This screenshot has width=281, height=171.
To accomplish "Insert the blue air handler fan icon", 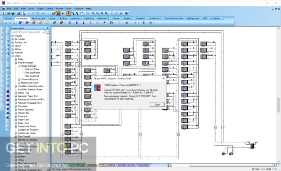I will click(20, 23).
